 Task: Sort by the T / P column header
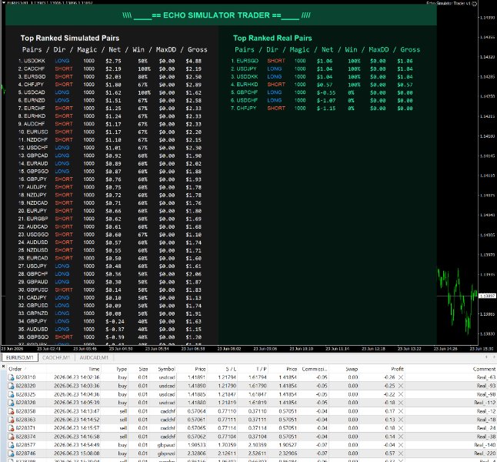(x=261, y=369)
